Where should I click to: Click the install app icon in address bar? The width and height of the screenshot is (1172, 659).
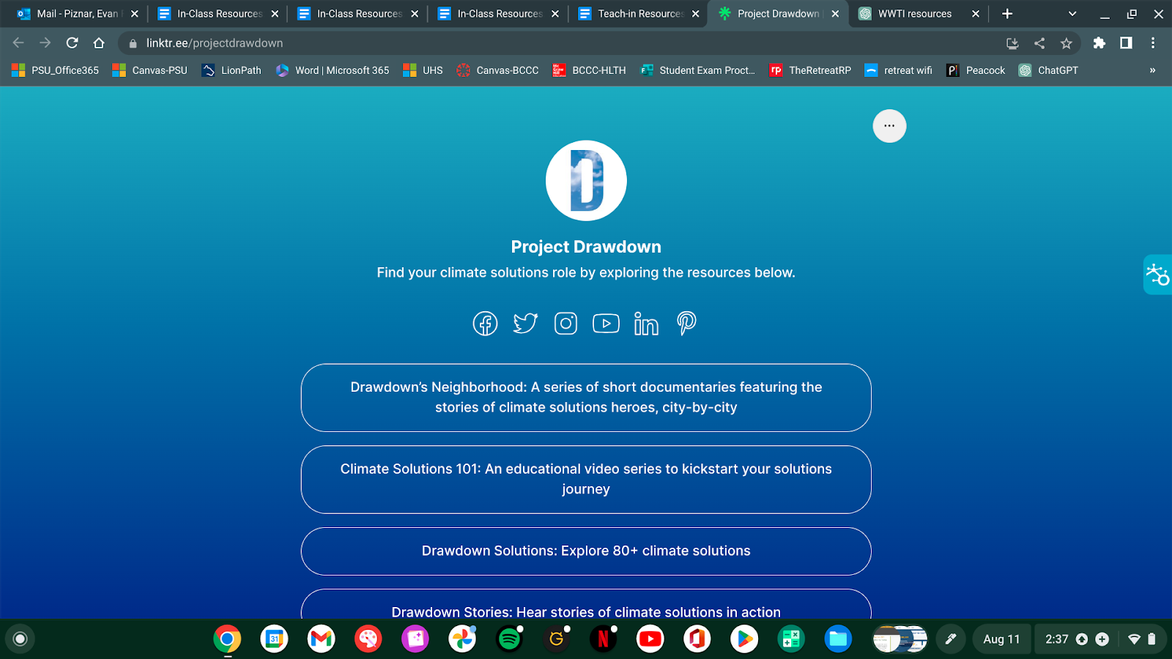tap(1012, 43)
